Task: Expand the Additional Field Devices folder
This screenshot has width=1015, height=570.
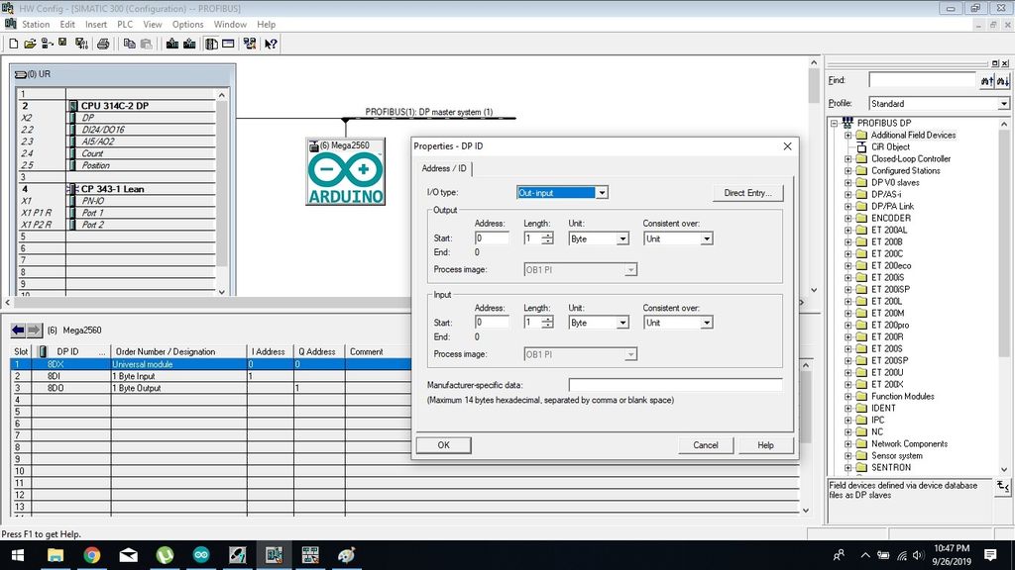Action: click(848, 135)
